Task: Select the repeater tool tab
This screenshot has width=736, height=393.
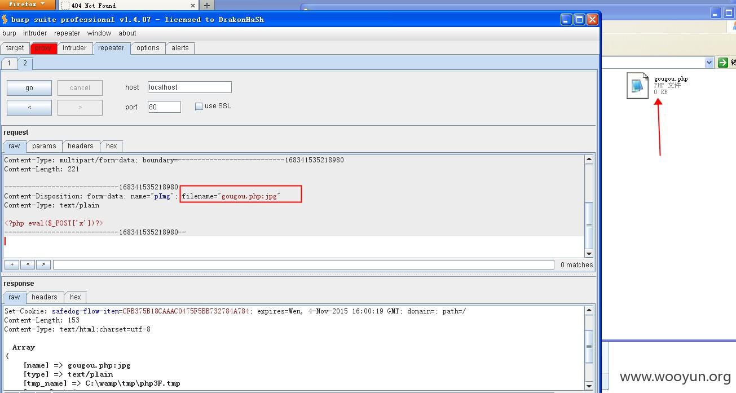Action: [111, 48]
